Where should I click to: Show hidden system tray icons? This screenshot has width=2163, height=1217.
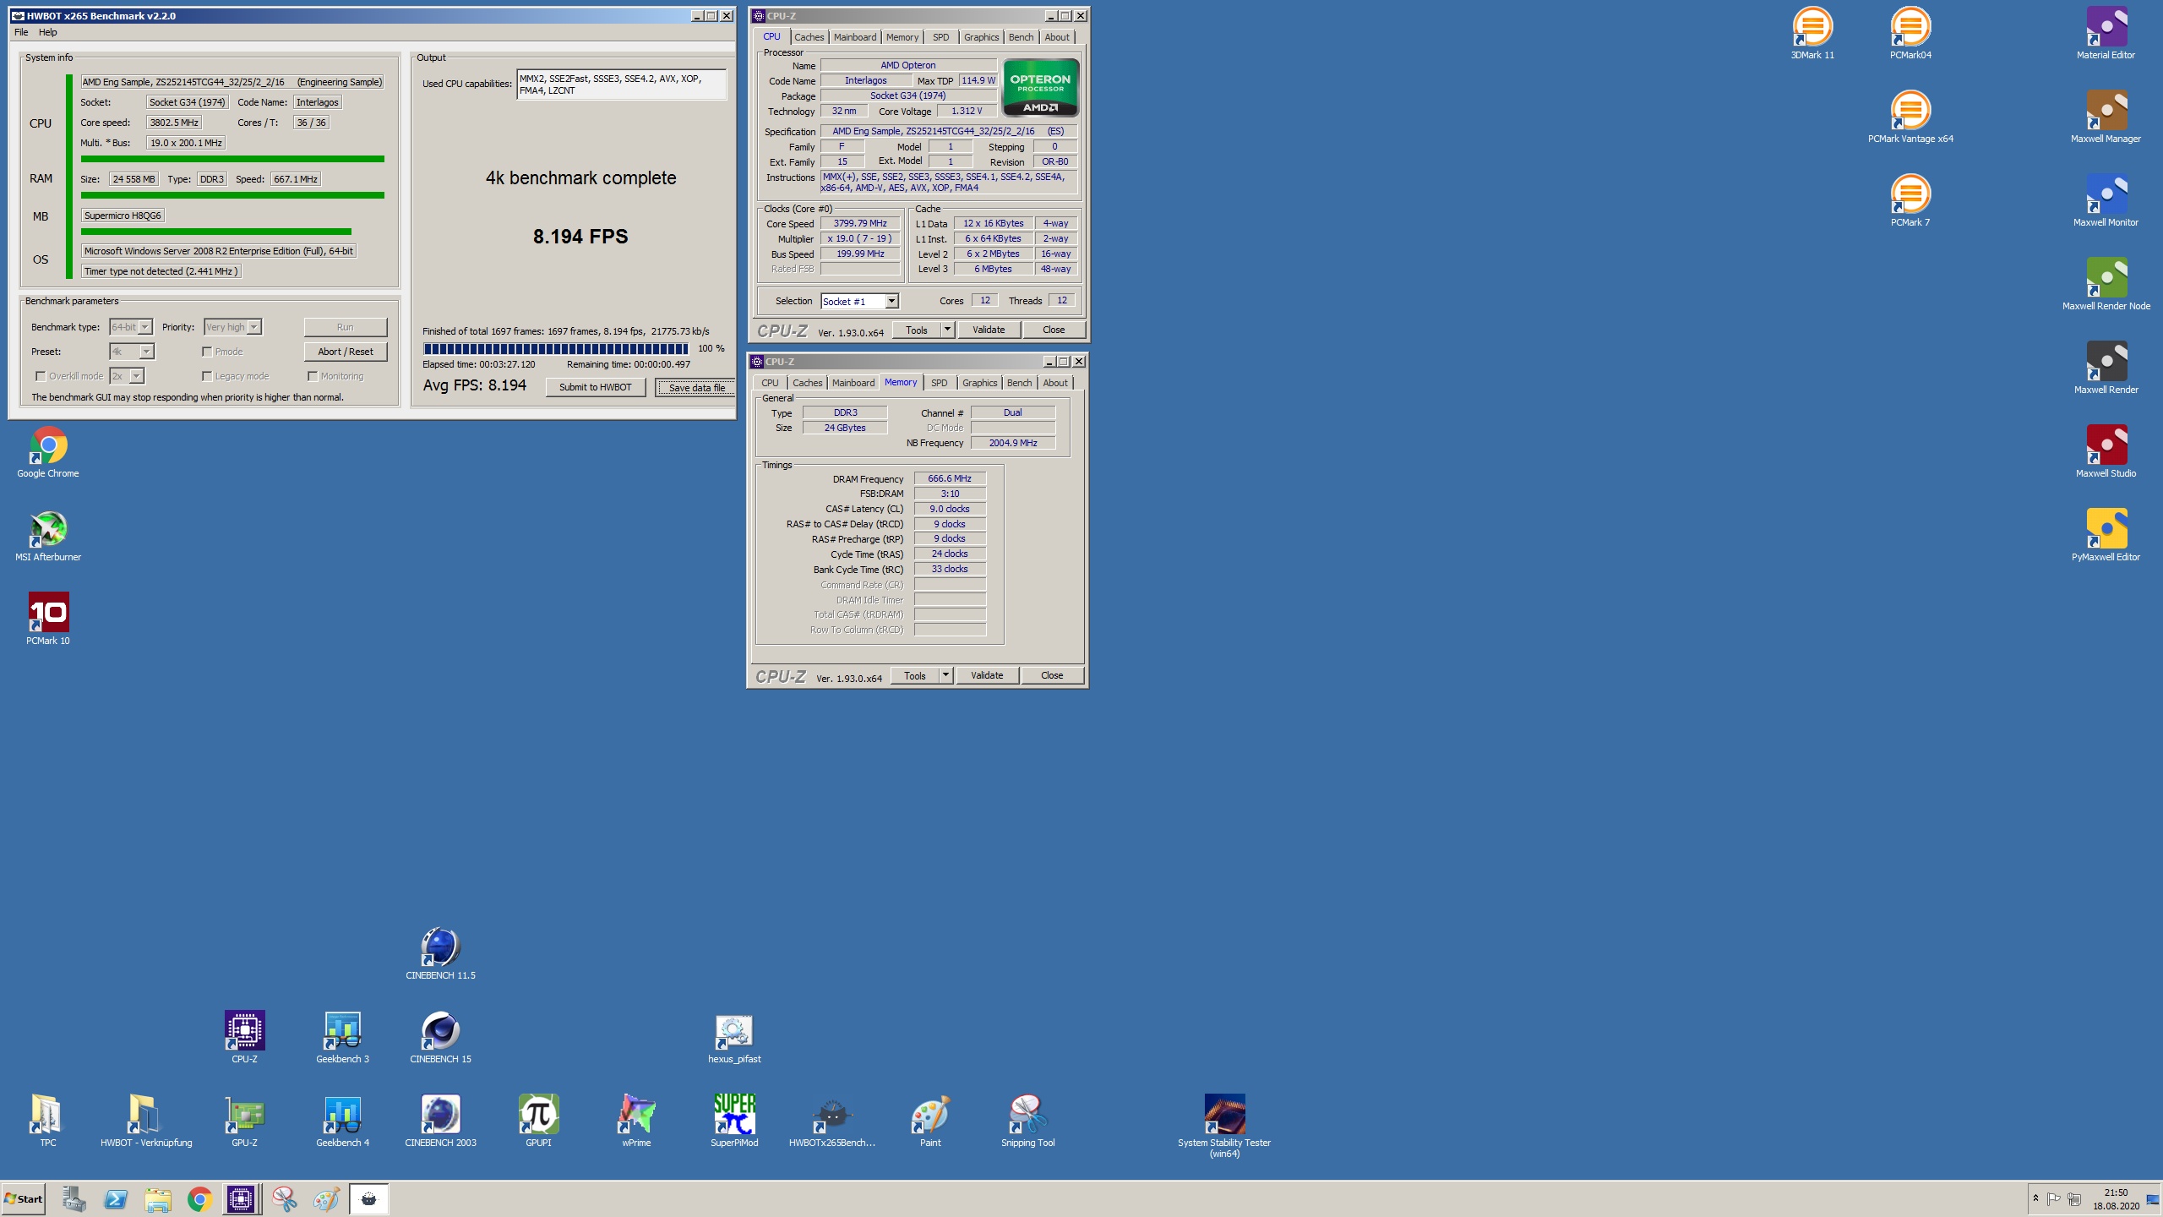point(2035,1198)
